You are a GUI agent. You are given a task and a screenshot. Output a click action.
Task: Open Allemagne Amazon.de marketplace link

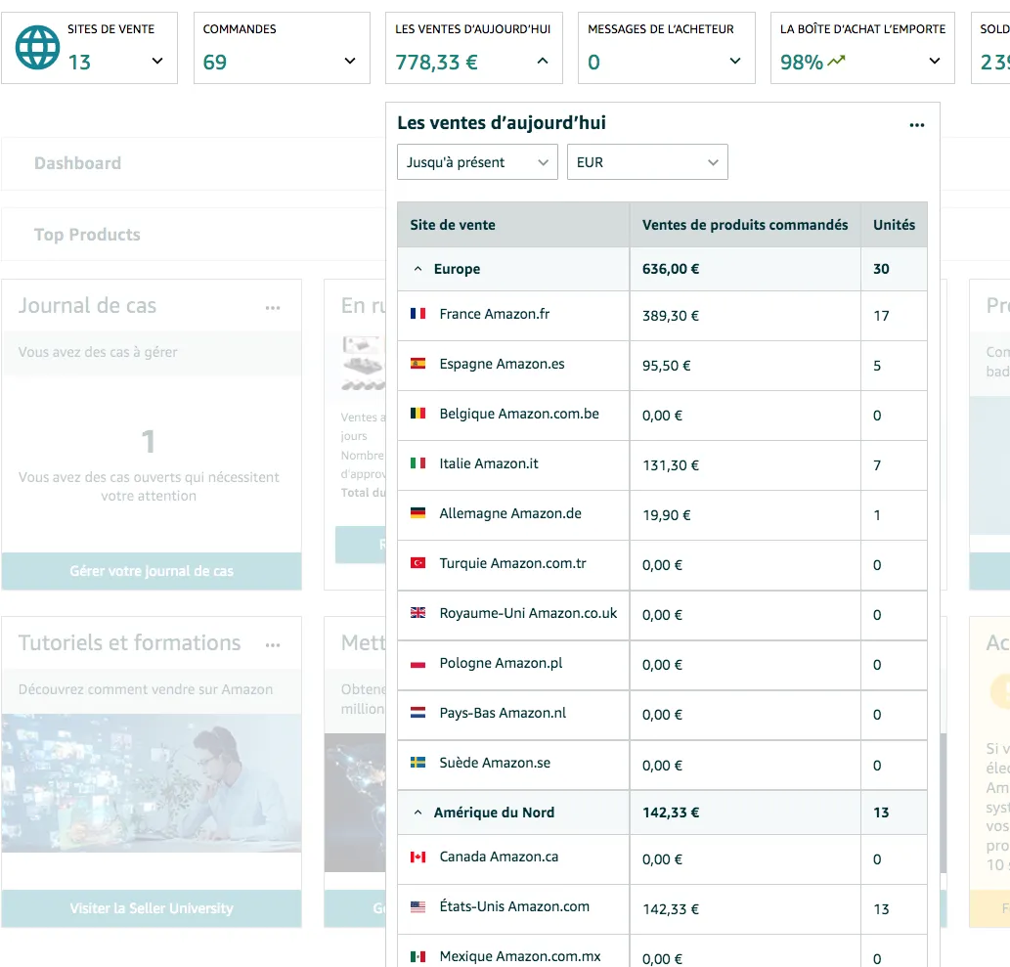coord(510,513)
